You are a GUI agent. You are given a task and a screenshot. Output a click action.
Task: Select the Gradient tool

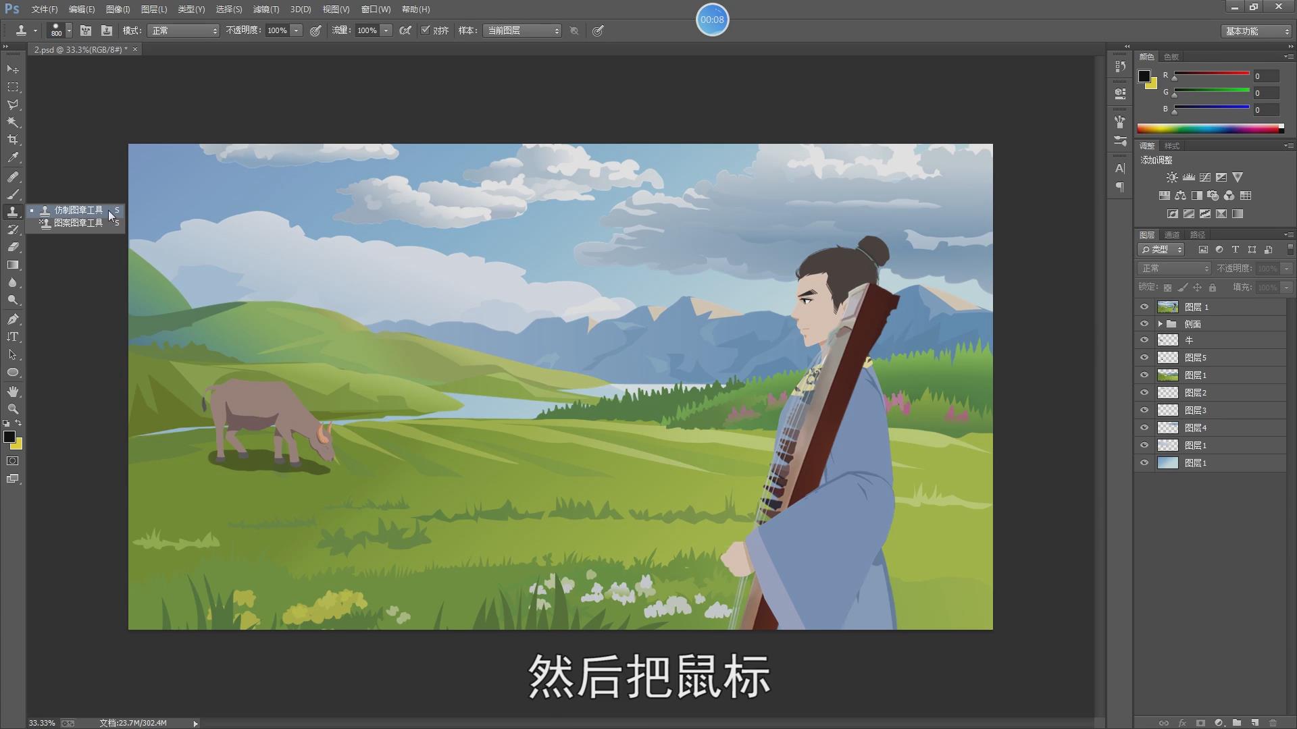pos(13,265)
